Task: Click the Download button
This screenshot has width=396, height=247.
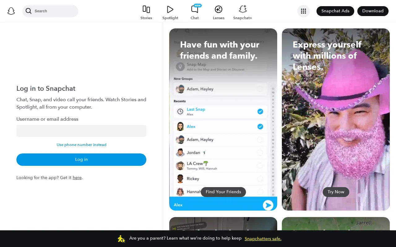Action: tap(373, 11)
